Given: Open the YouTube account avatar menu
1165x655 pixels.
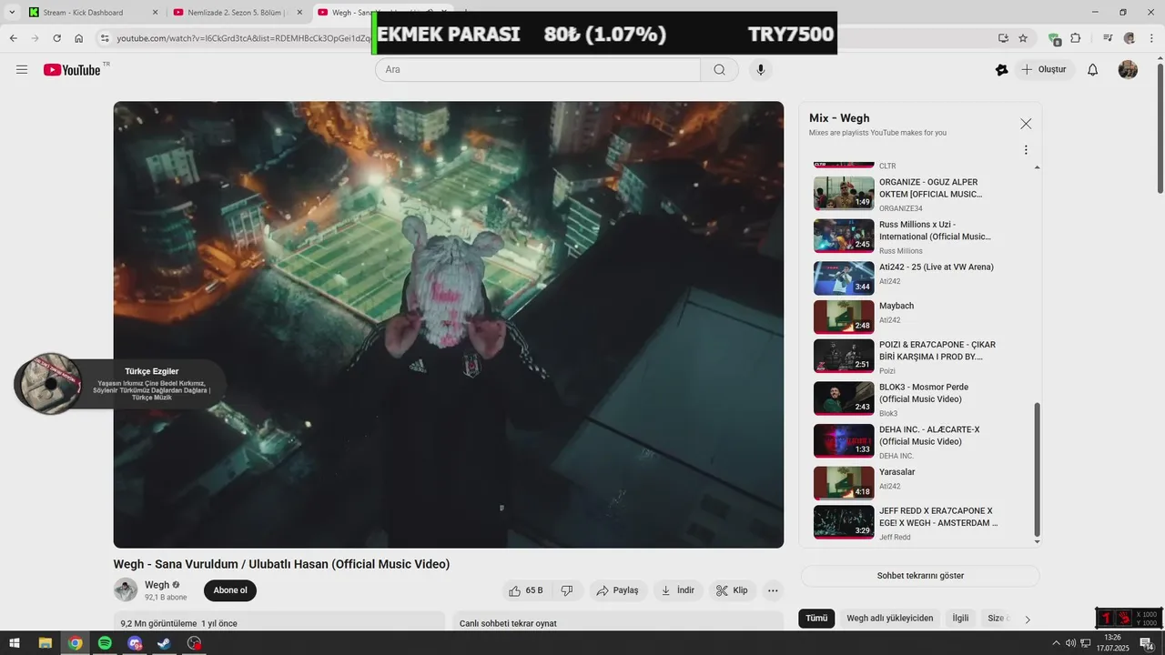Looking at the screenshot, I should (1128, 70).
